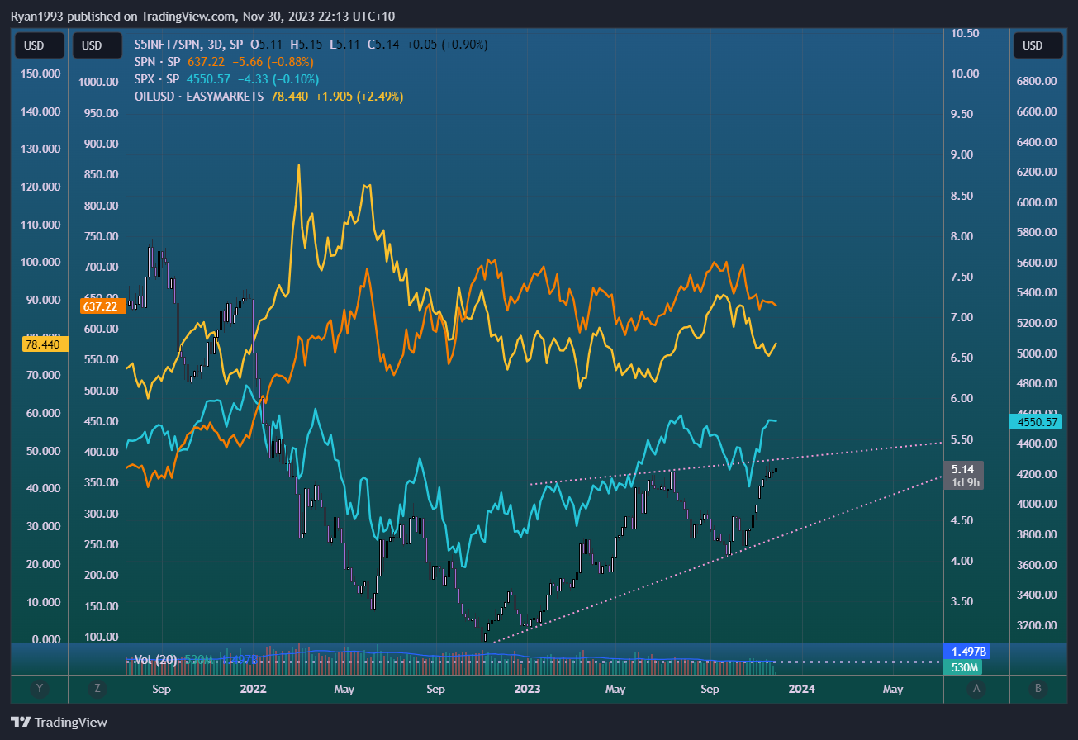Select the SPN · SP legend entry

click(x=157, y=62)
